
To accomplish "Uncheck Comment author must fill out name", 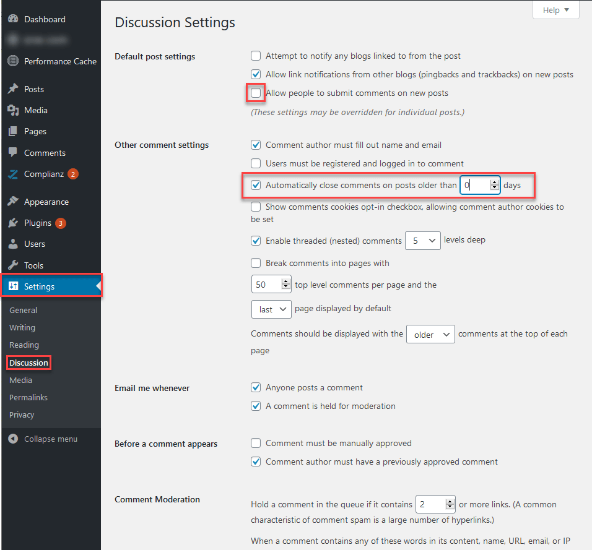I will coord(256,145).
